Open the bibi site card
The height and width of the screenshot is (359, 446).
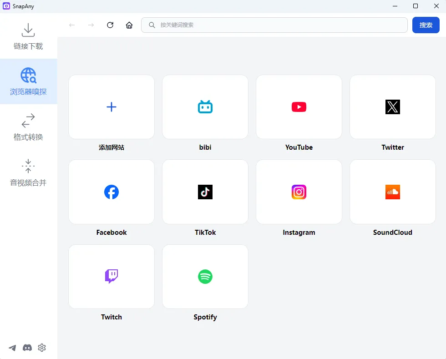pos(205,107)
